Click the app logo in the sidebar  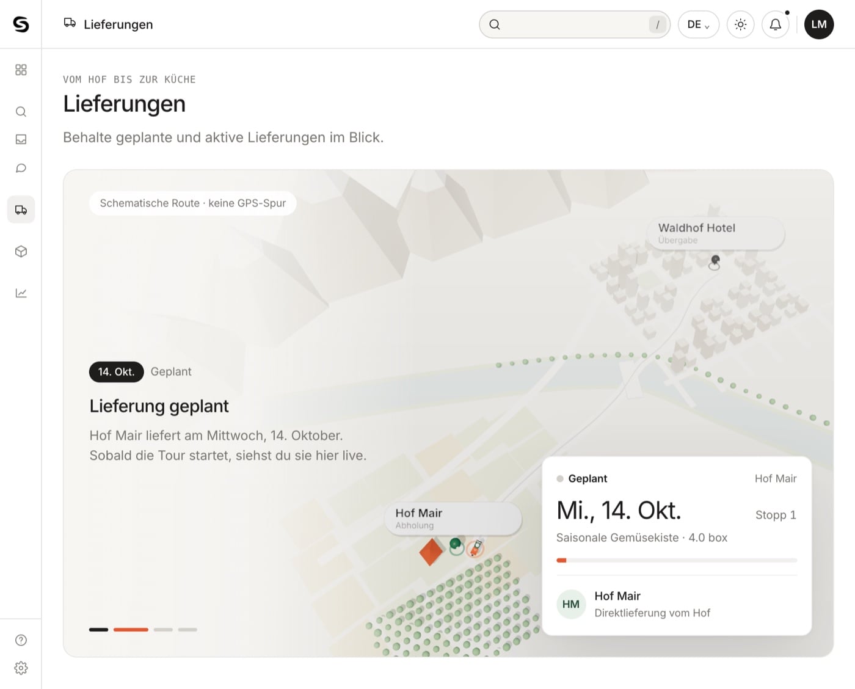21,24
